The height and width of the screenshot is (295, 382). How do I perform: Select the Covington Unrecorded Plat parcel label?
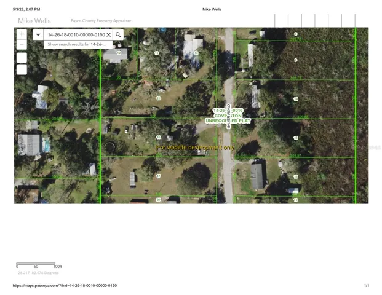228,116
